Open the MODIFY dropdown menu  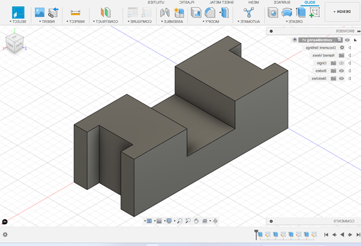pos(211,21)
